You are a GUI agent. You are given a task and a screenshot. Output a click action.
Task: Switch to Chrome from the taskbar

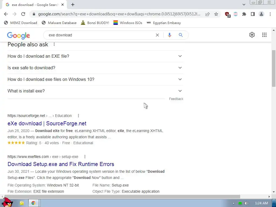tap(33, 203)
